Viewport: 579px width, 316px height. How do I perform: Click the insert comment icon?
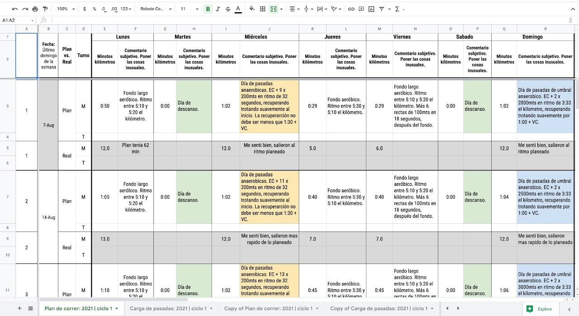[361, 9]
